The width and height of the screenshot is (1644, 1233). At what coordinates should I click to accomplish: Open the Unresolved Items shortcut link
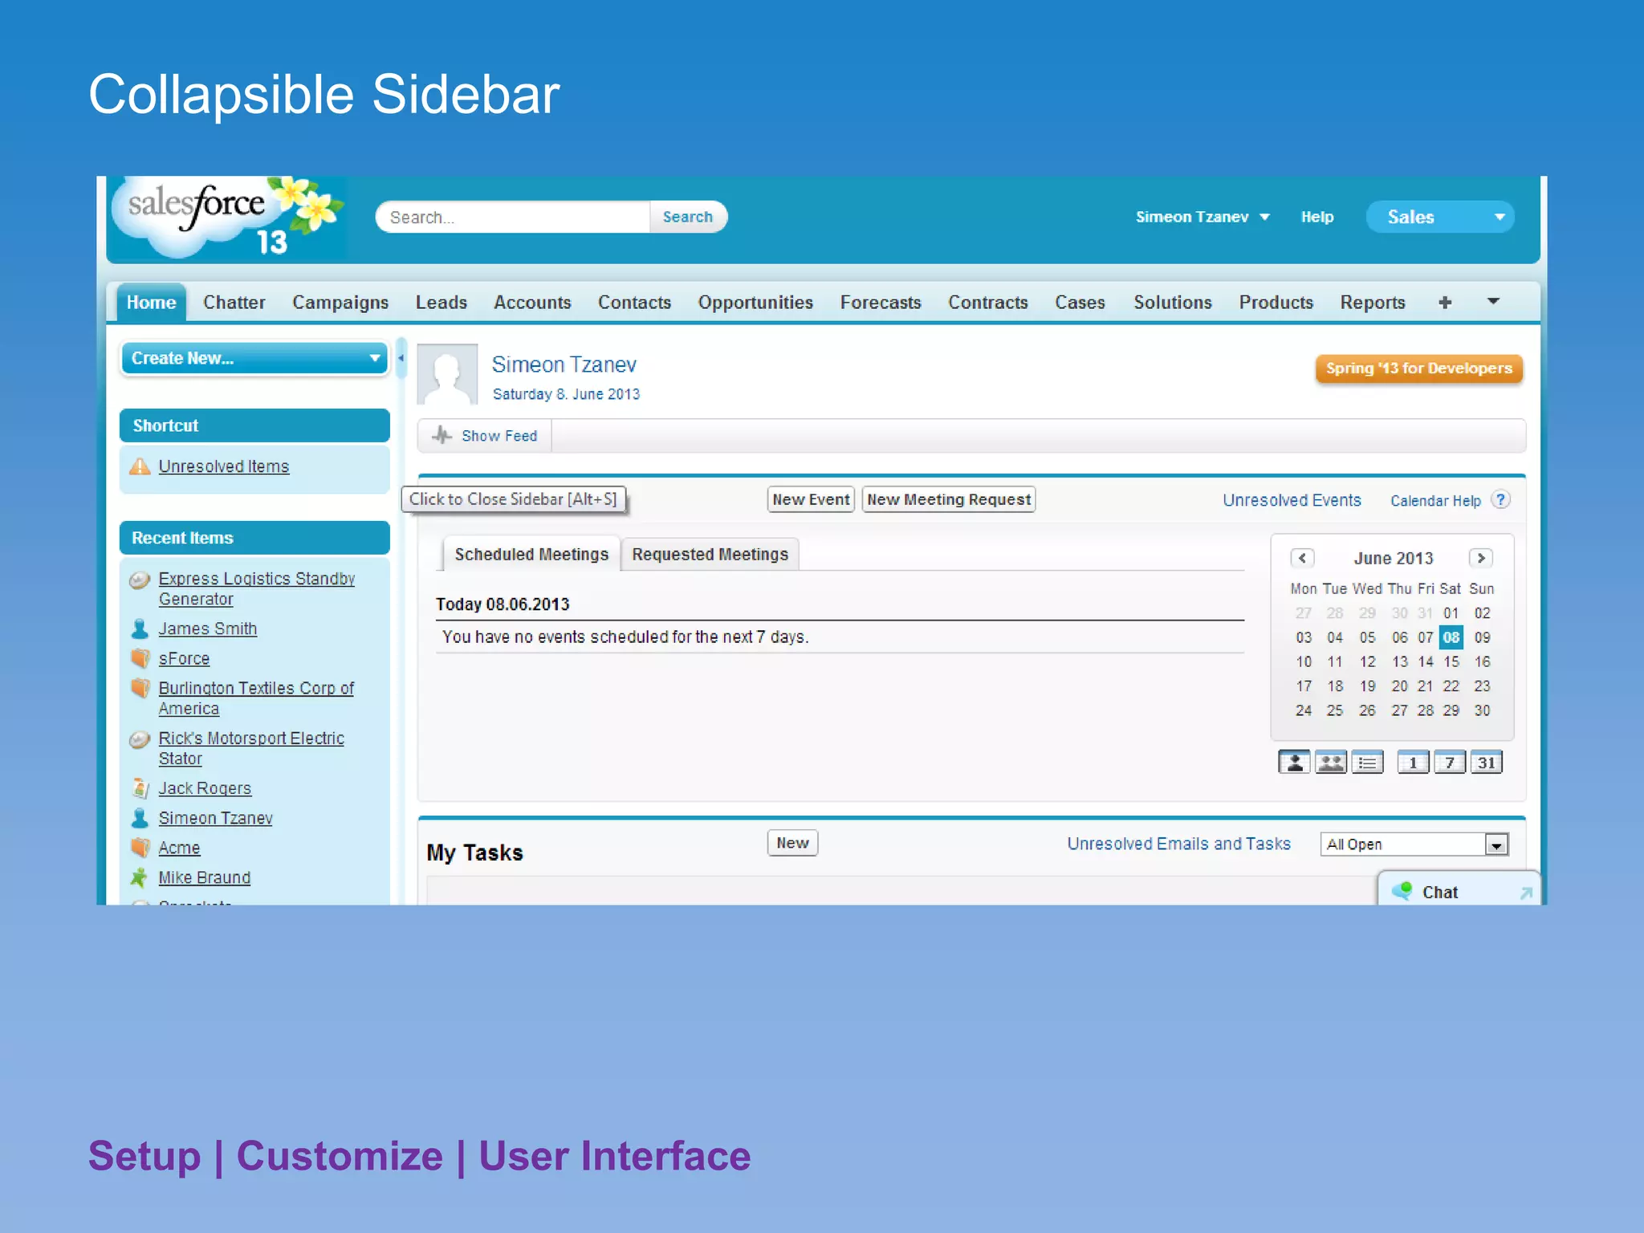tap(224, 466)
